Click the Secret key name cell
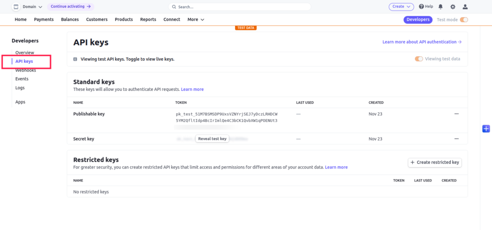This screenshot has width=492, height=230. (x=84, y=139)
